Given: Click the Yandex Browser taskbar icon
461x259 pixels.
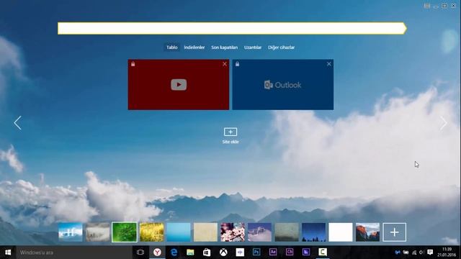Looking at the screenshot, I should tap(157, 253).
